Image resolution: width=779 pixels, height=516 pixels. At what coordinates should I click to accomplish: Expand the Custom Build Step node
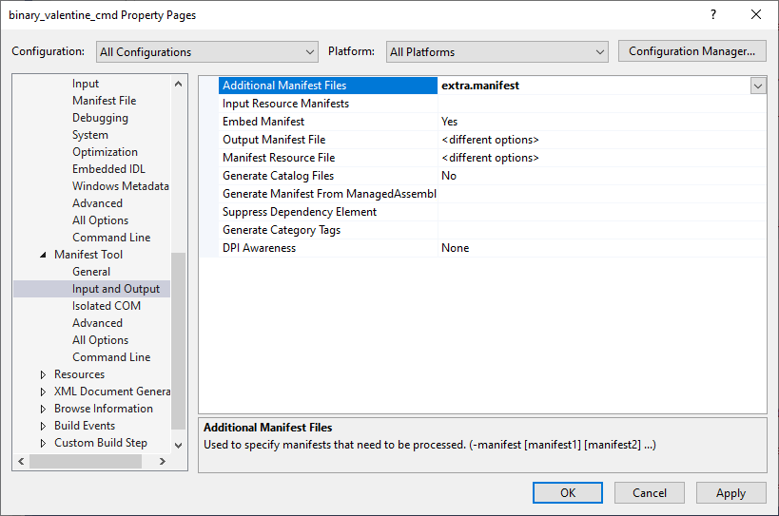(x=43, y=443)
